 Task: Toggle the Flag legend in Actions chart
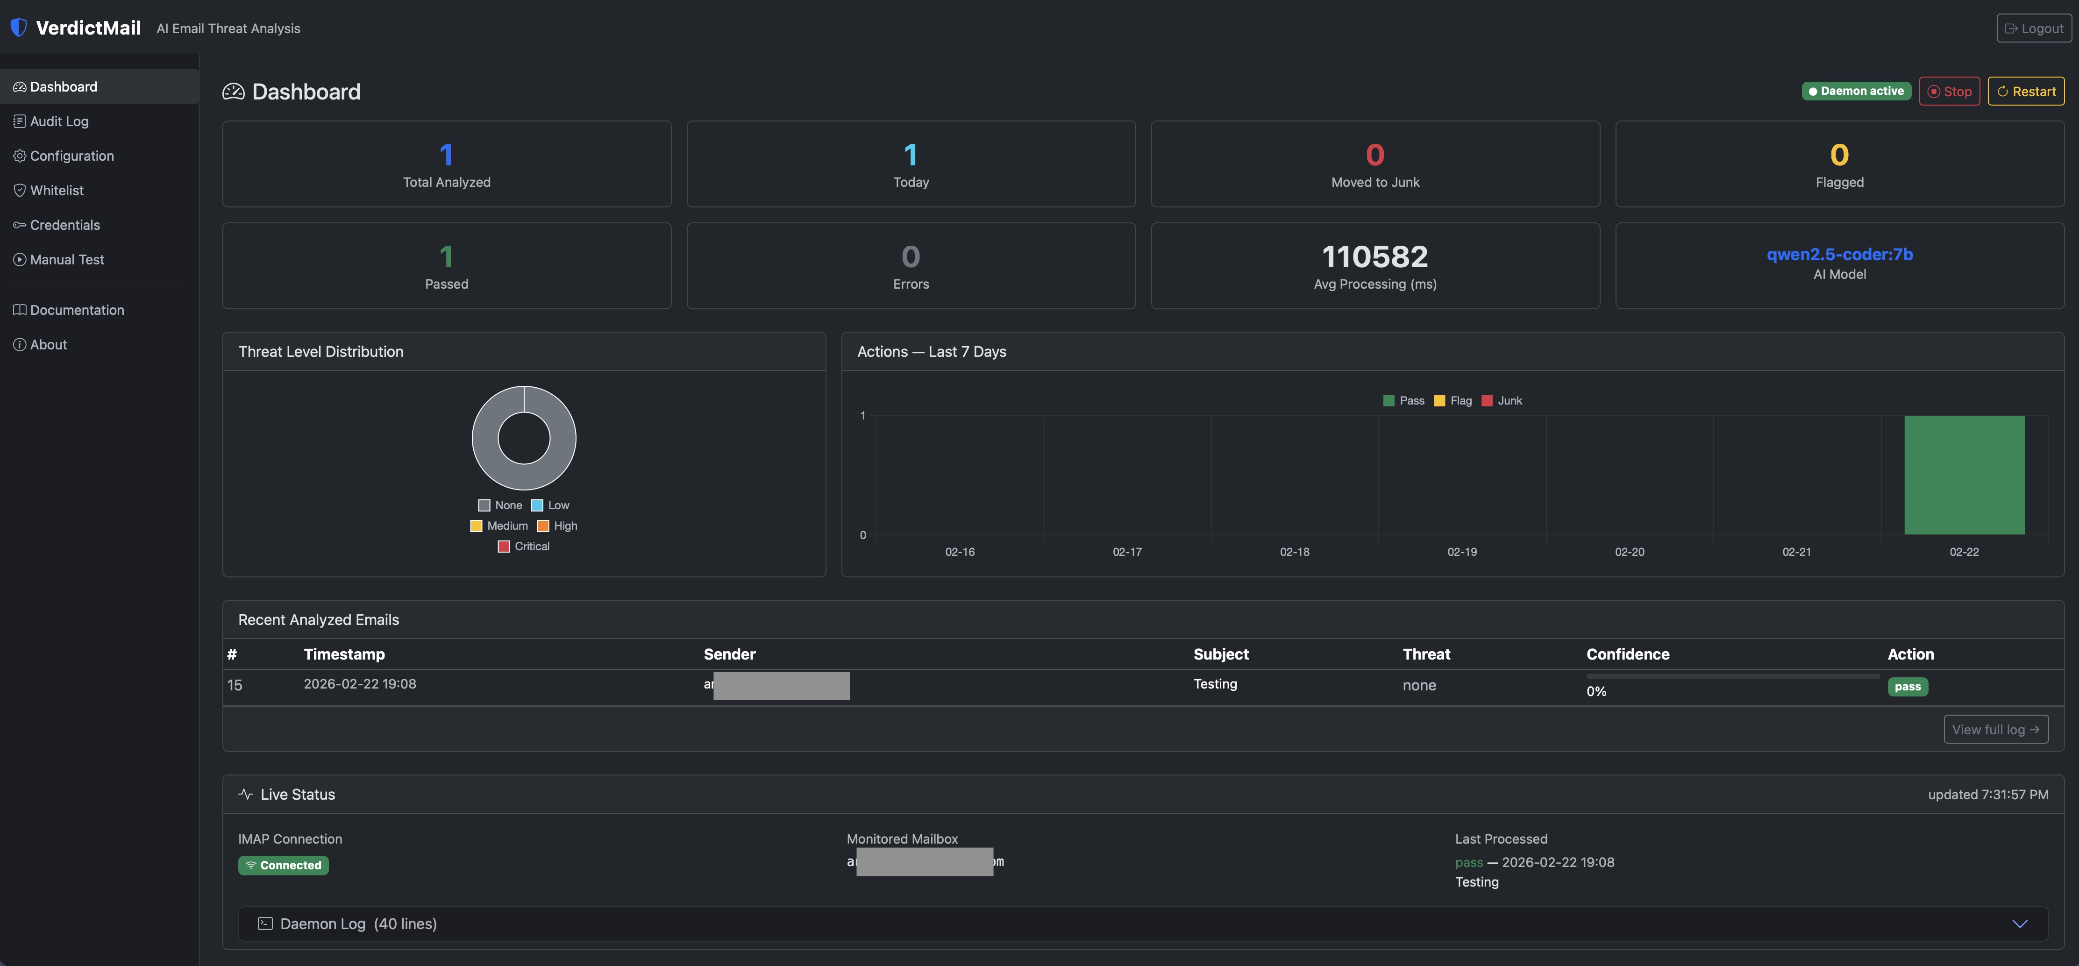tap(1452, 400)
